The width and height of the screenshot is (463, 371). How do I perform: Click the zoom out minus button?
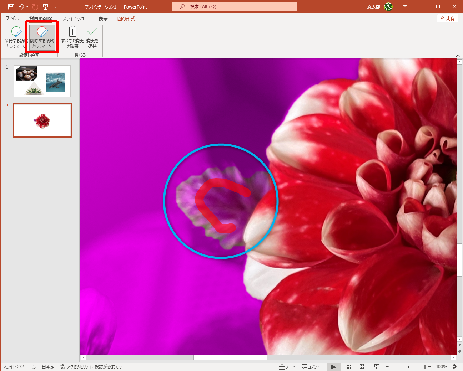click(387, 367)
